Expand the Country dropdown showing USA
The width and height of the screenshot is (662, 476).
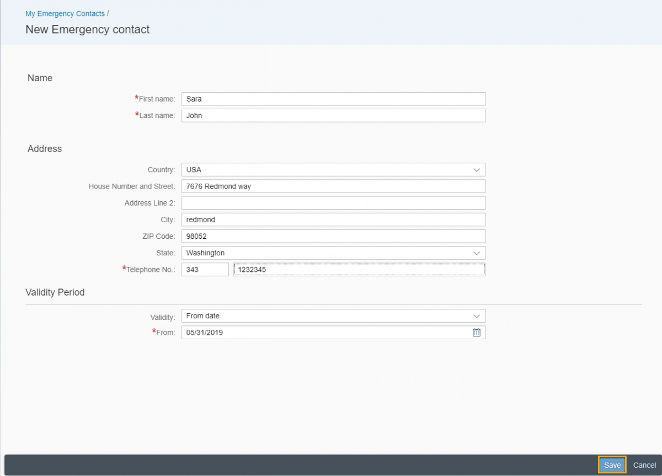477,170
